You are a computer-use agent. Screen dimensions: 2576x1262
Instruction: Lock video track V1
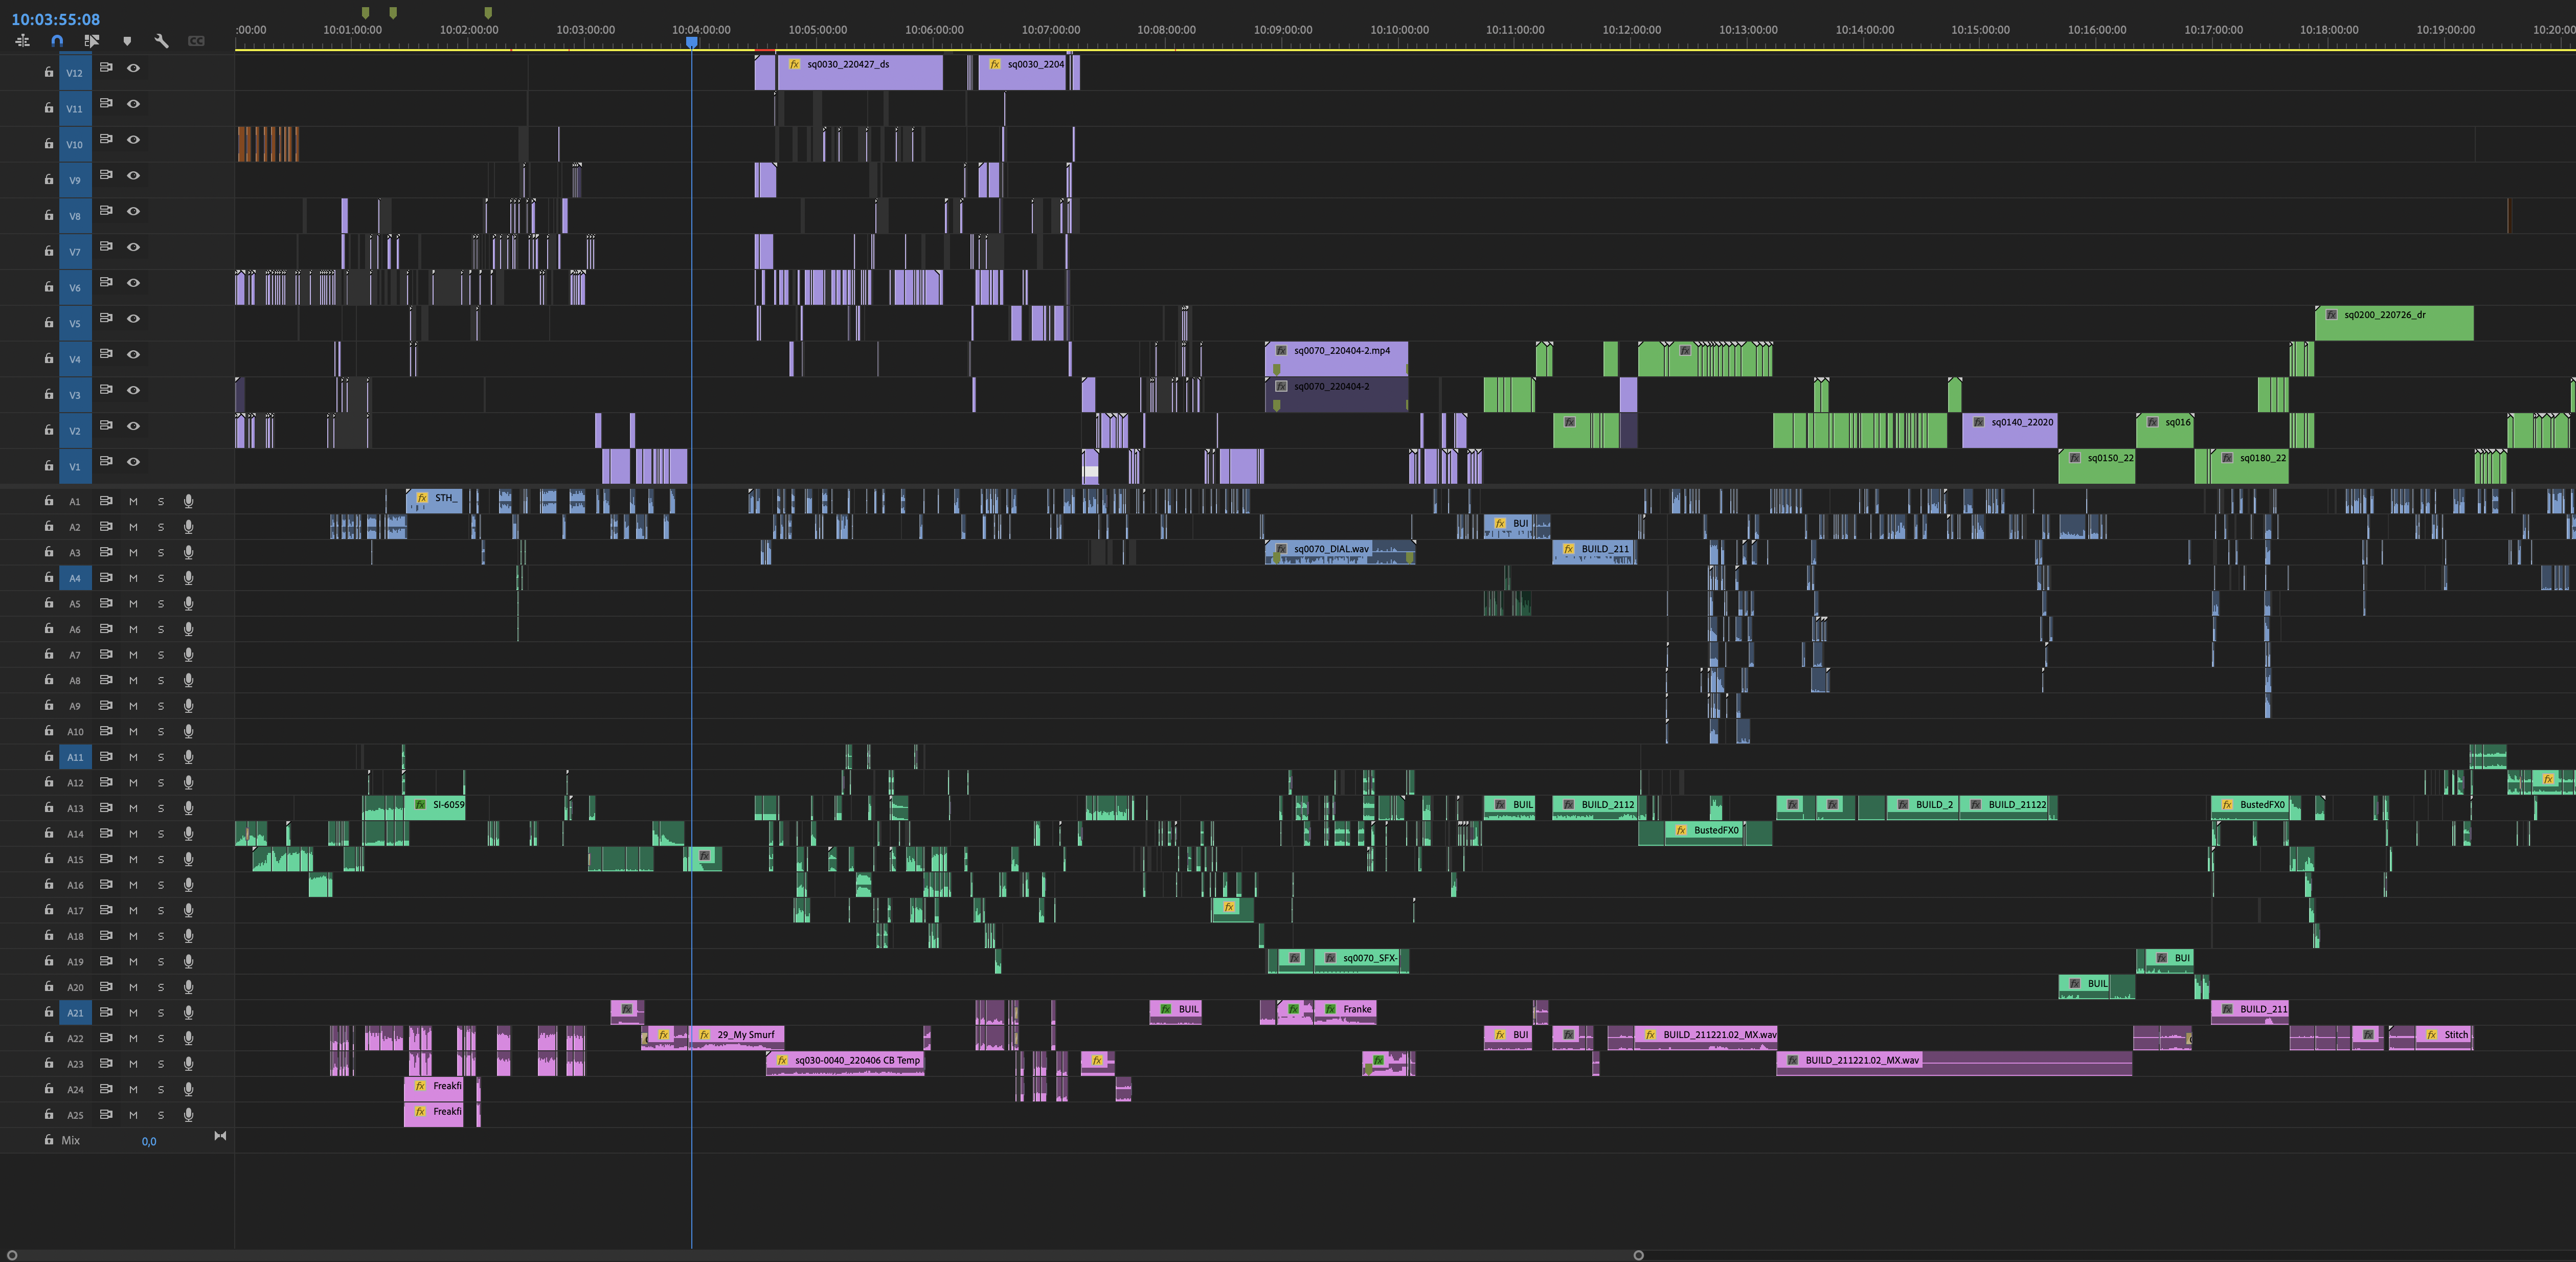coord(48,466)
